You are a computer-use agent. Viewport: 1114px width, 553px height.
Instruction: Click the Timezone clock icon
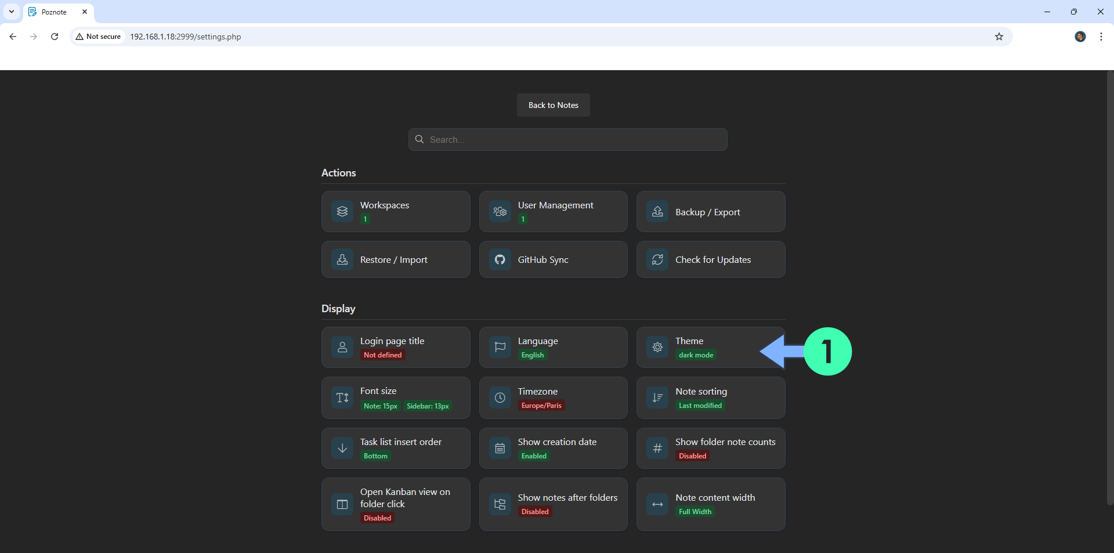(x=500, y=397)
